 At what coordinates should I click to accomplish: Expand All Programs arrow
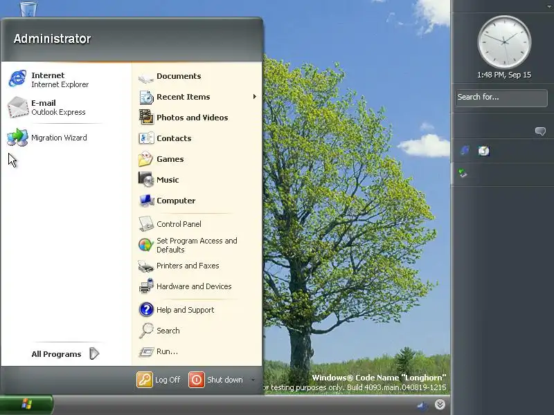click(x=94, y=353)
